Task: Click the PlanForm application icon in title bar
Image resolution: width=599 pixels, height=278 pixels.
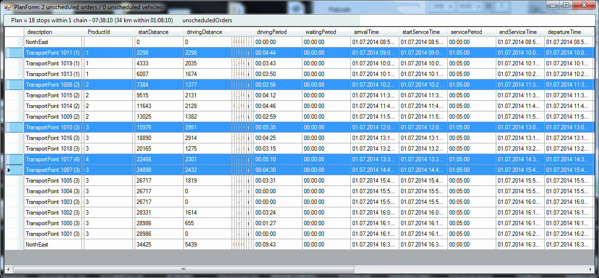Action: (7, 7)
